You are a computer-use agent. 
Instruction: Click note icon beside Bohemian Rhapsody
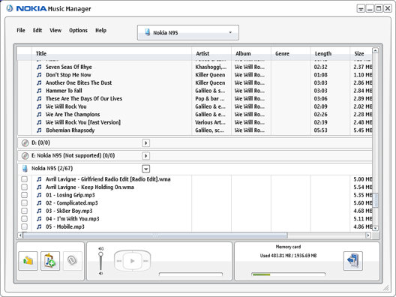39,130
